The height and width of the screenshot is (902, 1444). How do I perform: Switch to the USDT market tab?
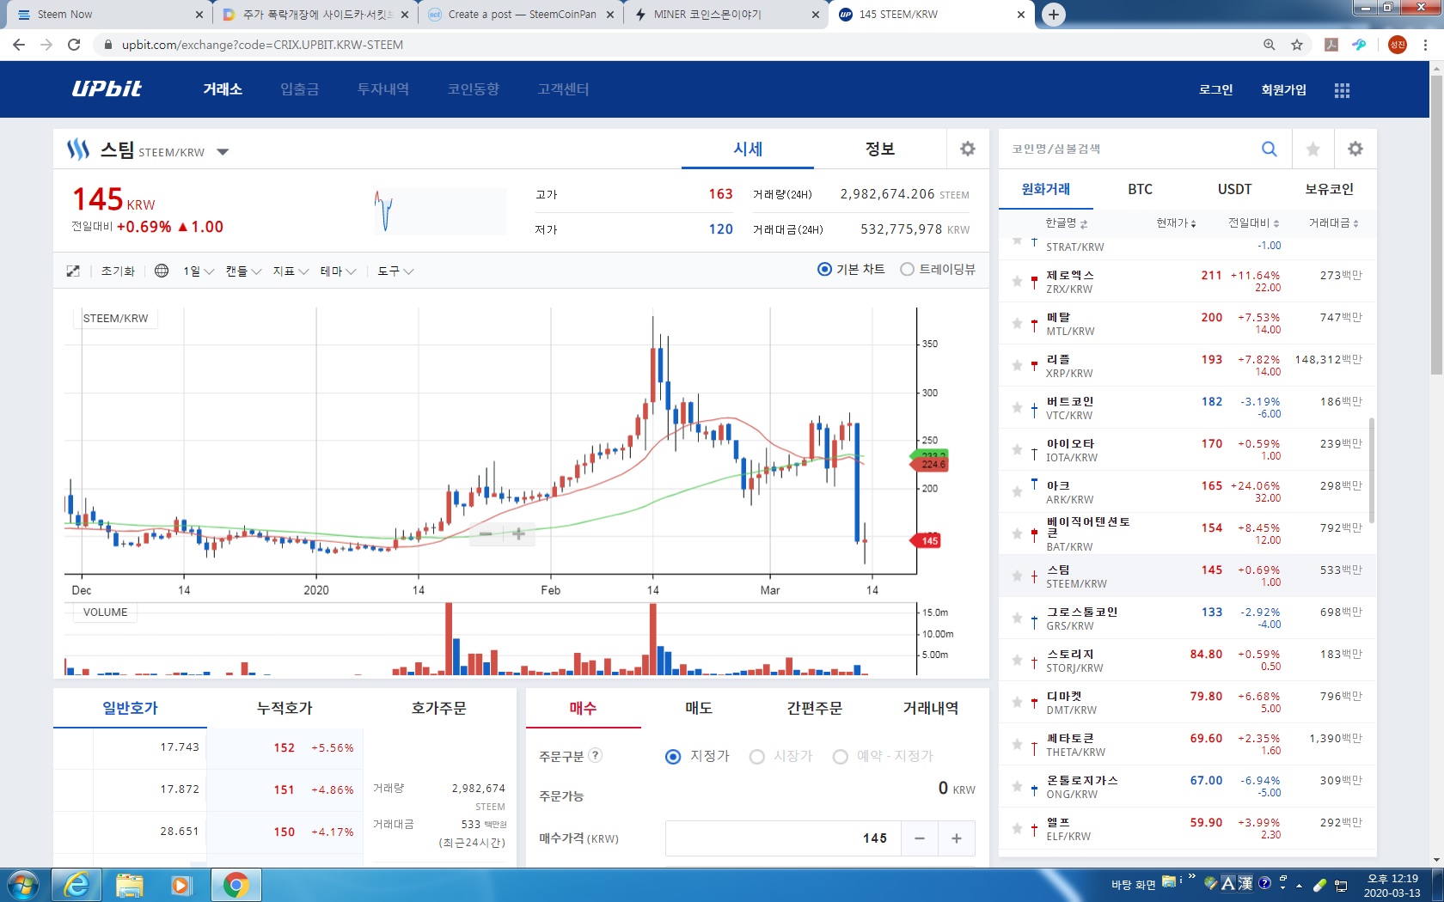pyautogui.click(x=1234, y=189)
